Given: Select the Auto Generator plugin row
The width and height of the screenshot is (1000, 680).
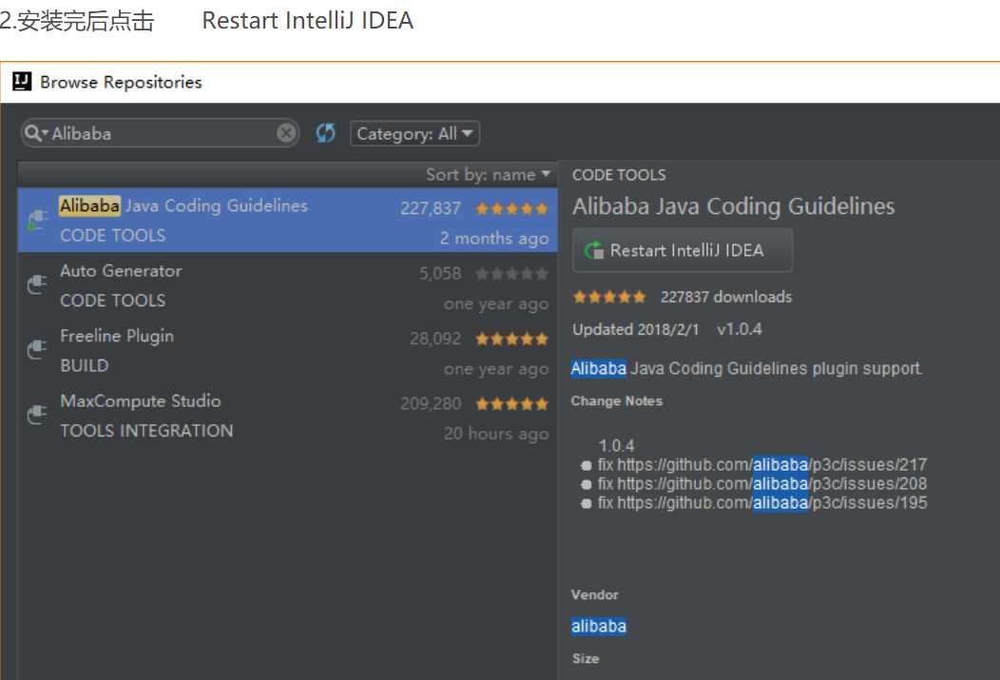Looking at the screenshot, I should 288,285.
